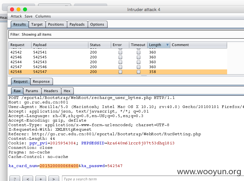244x181 pixels.
Task: Go to previous search match
Action: pyautogui.click(x=28, y=179)
